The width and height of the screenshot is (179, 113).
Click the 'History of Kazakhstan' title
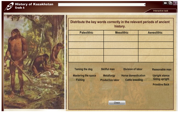coord(34,4)
